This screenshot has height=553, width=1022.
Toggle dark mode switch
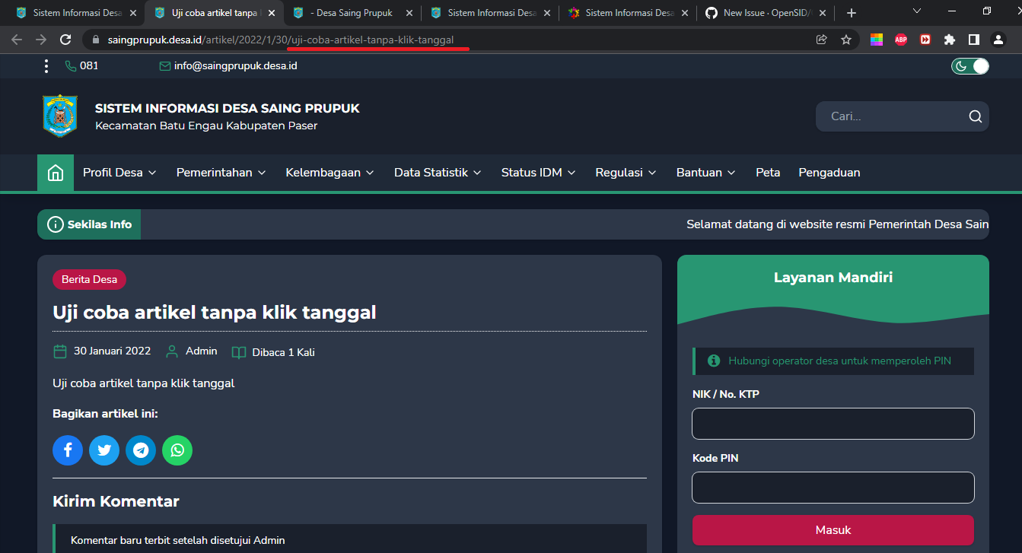969,66
